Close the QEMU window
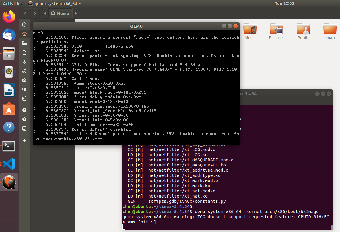 tap(236, 26)
